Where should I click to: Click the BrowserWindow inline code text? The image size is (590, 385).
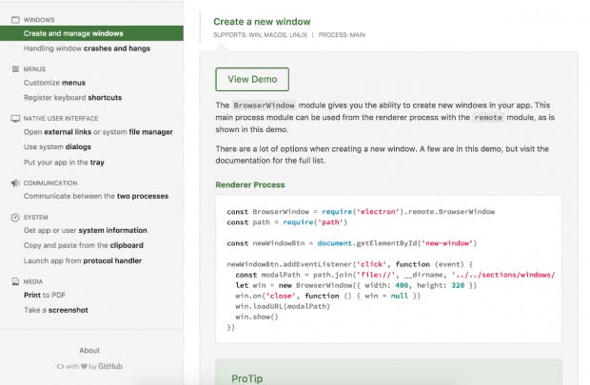click(x=264, y=106)
